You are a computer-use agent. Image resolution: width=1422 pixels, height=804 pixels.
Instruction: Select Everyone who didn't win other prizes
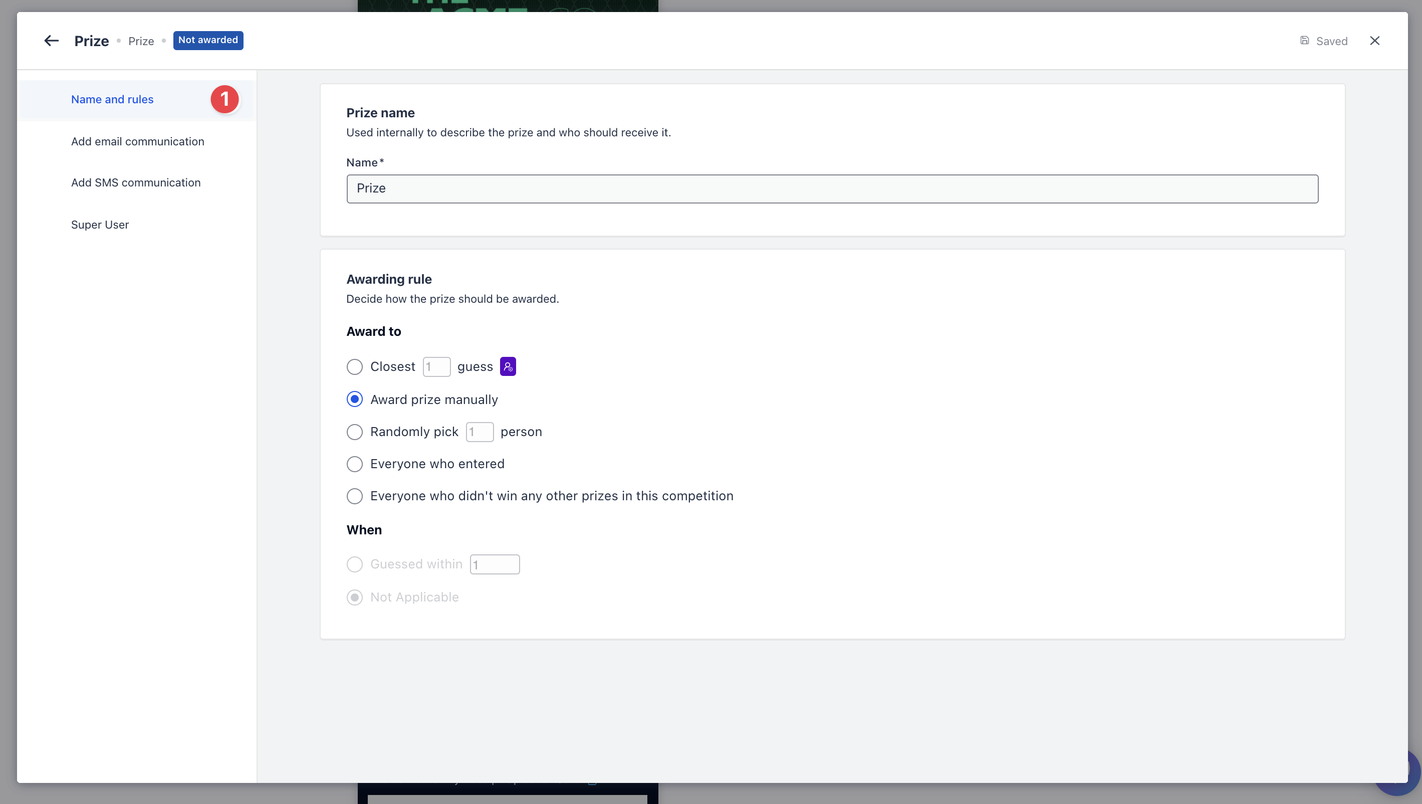point(354,496)
